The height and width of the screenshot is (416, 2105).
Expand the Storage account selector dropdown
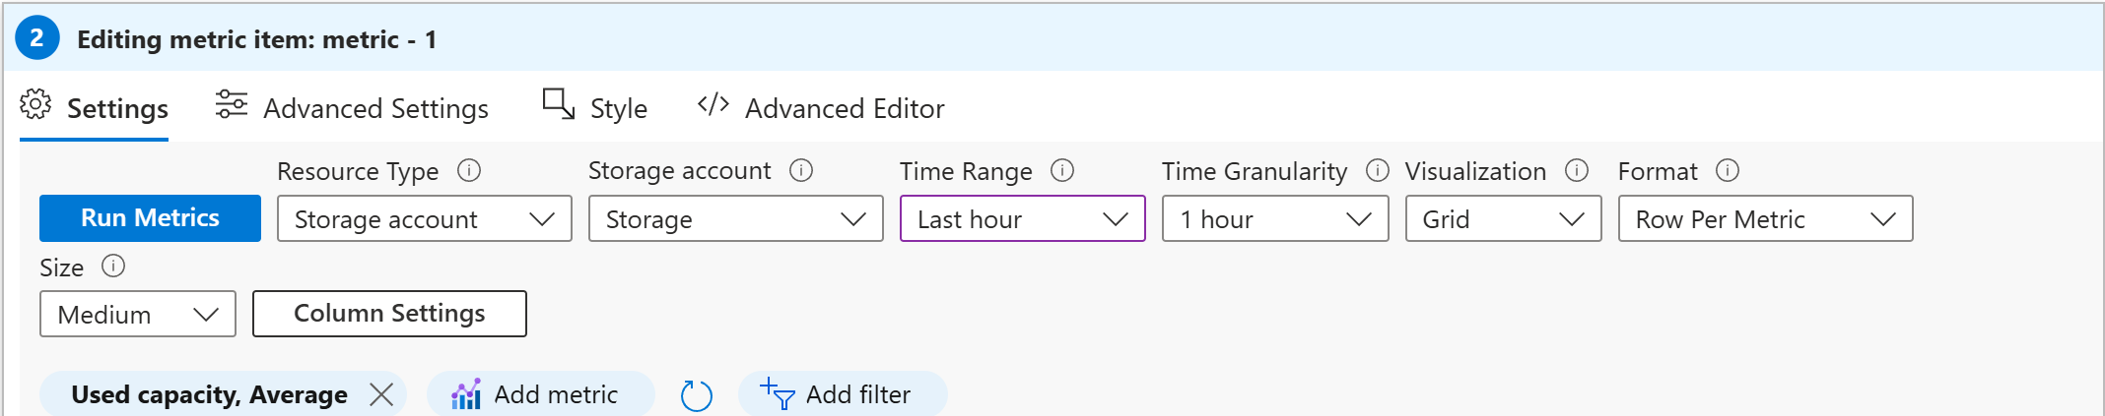pyautogui.click(x=736, y=218)
